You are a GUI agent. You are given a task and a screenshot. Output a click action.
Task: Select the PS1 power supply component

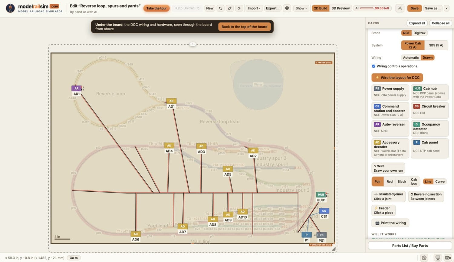point(321,235)
